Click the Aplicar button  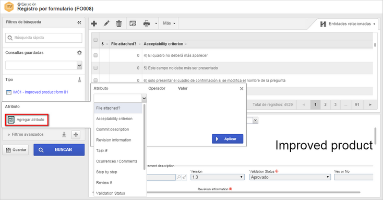point(228,139)
